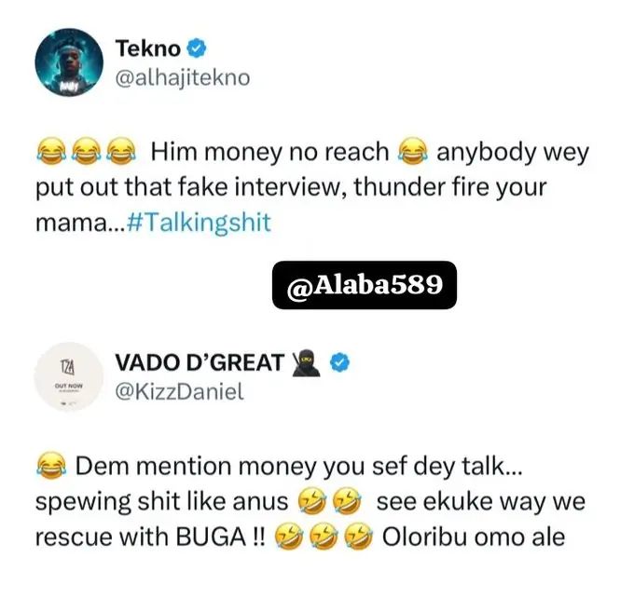Click the third laughing emoji before 'Him money'

[x=121, y=152]
